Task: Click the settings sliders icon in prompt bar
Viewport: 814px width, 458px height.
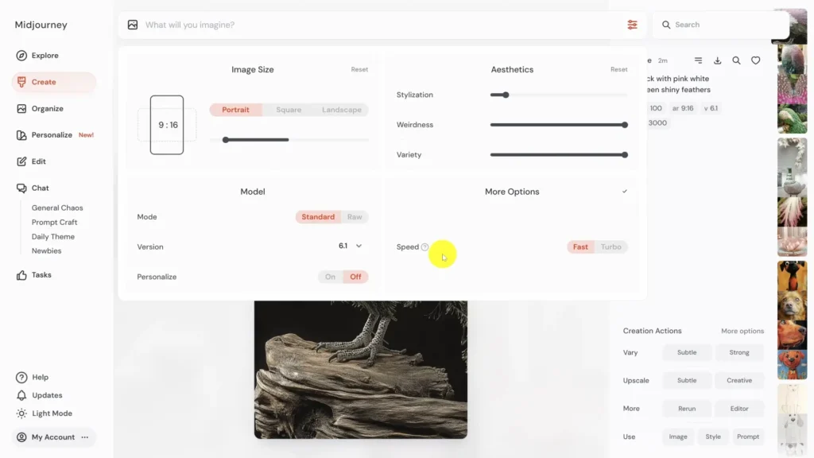Action: [x=632, y=25]
